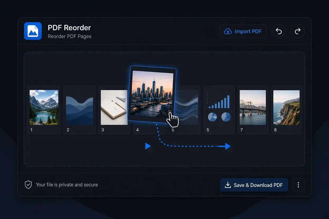Open the three-dot more options menu
The height and width of the screenshot is (219, 329).
click(298, 185)
